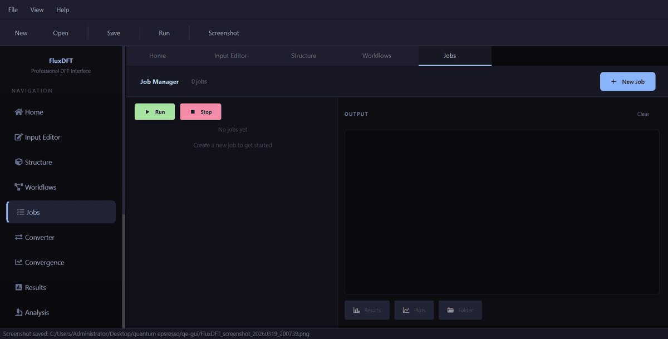Image resolution: width=668 pixels, height=339 pixels.
Task: Click Save in the toolbar
Action: point(114,33)
